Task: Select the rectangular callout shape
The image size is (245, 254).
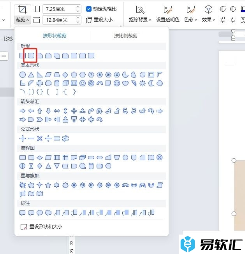Action: (23, 213)
